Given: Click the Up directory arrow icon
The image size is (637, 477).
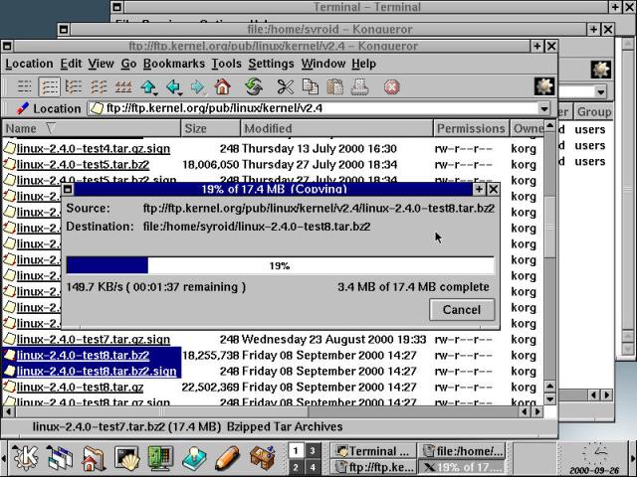Looking at the screenshot, I should pos(149,86).
